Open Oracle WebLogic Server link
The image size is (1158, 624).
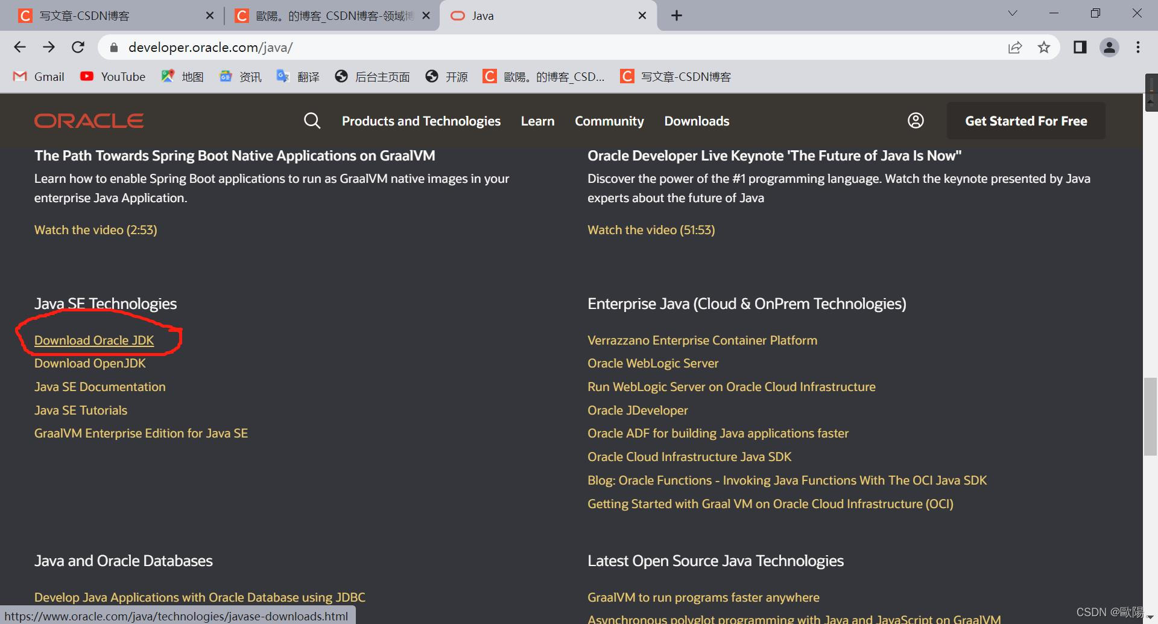[653, 363]
